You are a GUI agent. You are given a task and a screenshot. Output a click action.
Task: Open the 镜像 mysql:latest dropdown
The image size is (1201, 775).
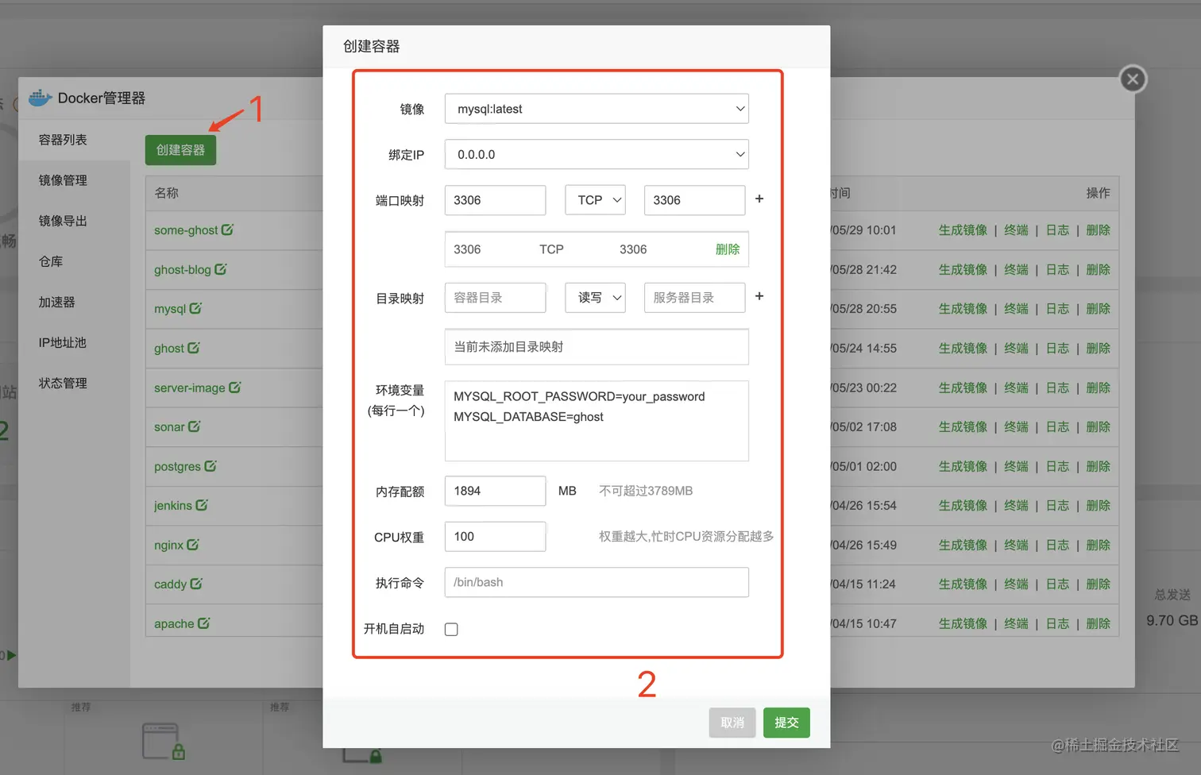597,109
